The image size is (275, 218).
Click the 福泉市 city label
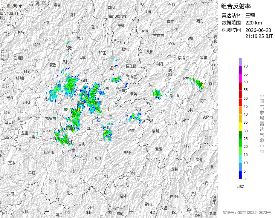point(51,119)
